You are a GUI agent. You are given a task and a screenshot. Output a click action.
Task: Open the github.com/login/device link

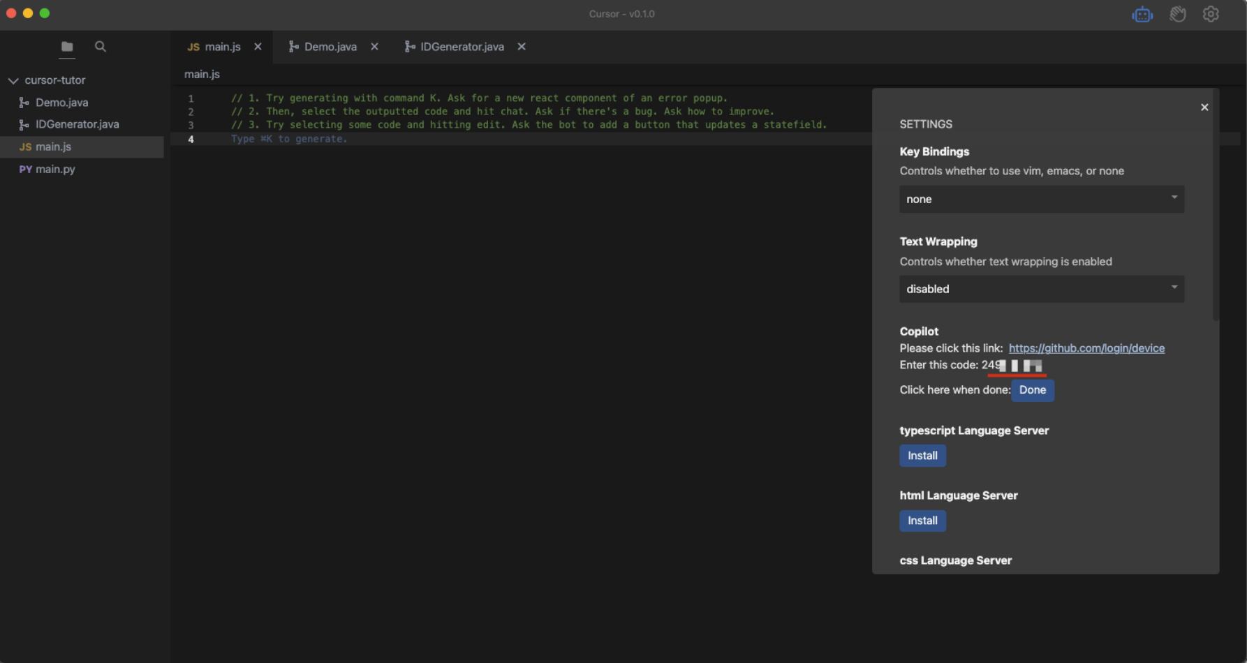point(1086,348)
